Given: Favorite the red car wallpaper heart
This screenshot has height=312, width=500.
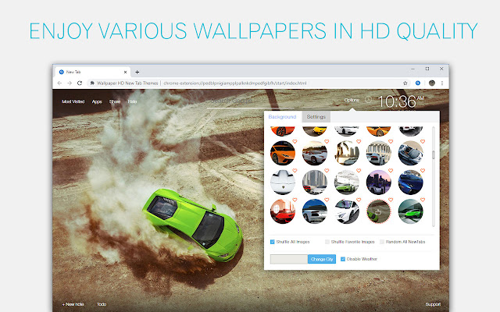Looking at the screenshot, I should (295, 200).
